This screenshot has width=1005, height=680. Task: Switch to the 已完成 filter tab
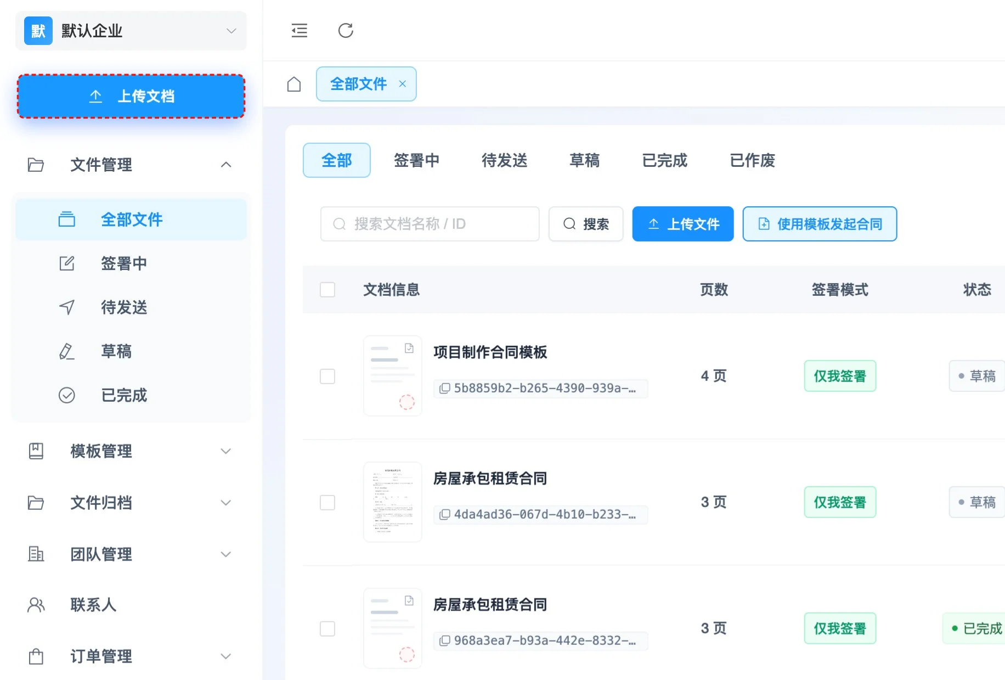point(665,160)
